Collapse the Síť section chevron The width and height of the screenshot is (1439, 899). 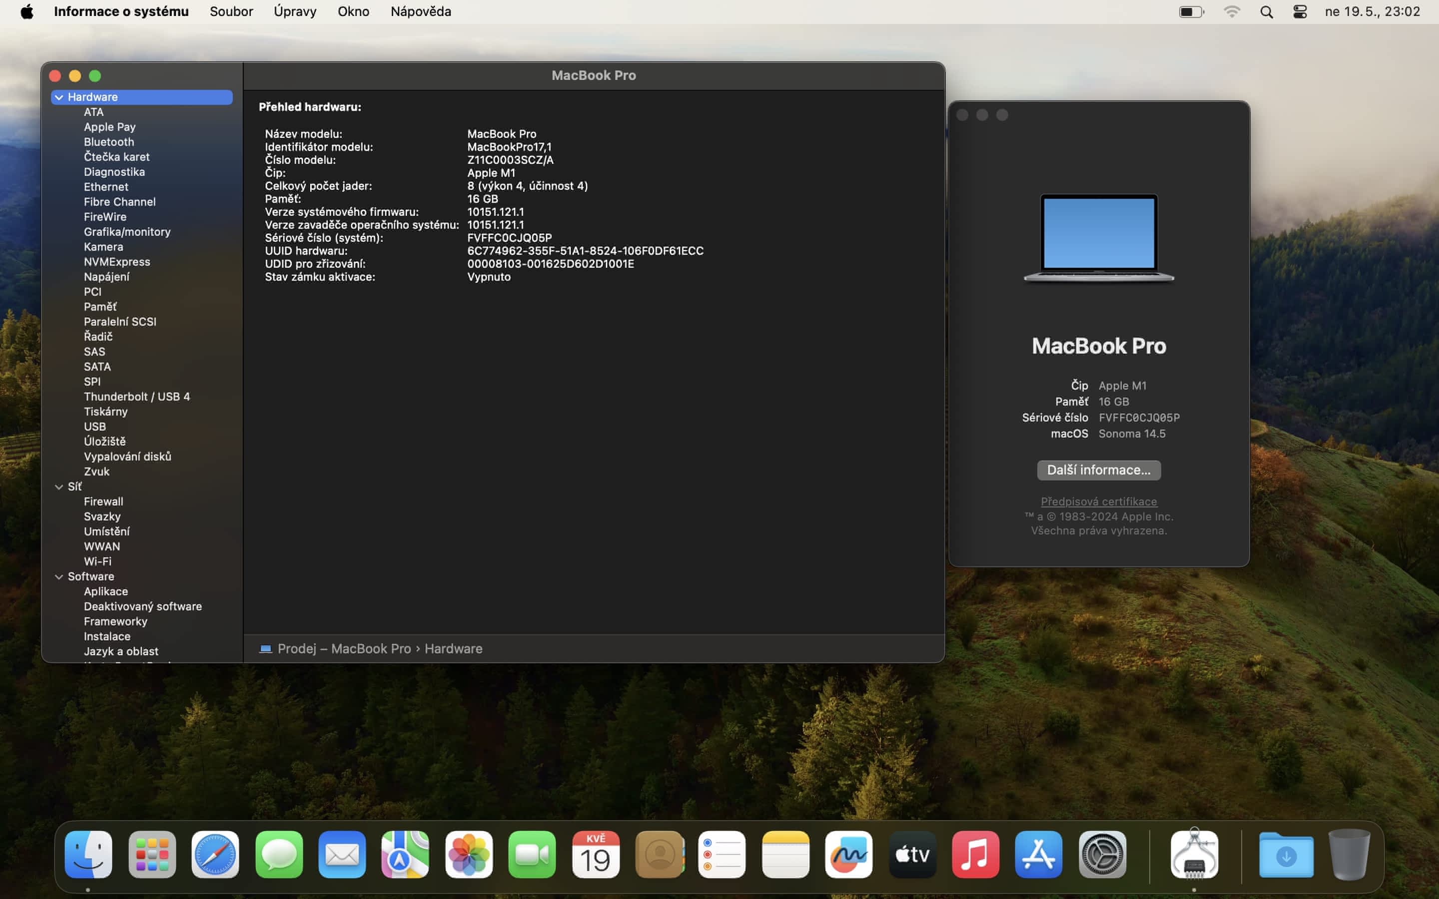[x=59, y=487]
